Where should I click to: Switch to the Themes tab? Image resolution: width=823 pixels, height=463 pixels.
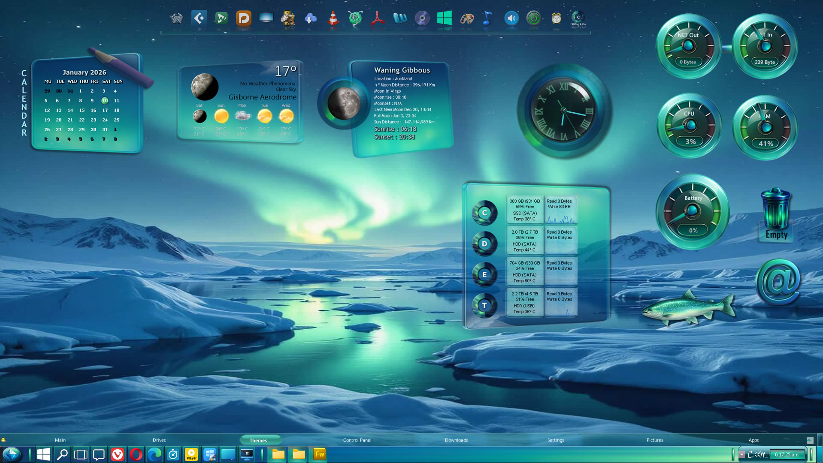[x=258, y=440]
